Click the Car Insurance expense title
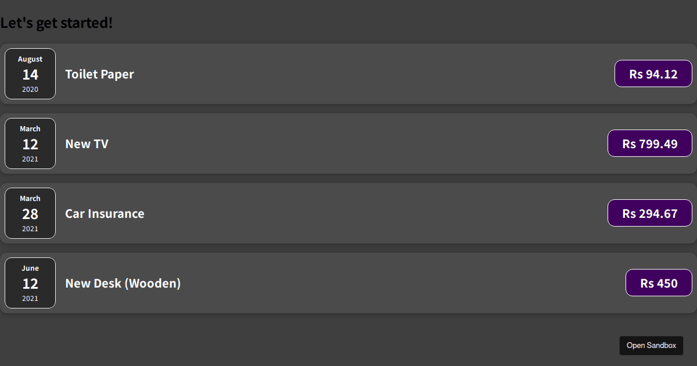Image resolution: width=697 pixels, height=366 pixels. point(105,214)
